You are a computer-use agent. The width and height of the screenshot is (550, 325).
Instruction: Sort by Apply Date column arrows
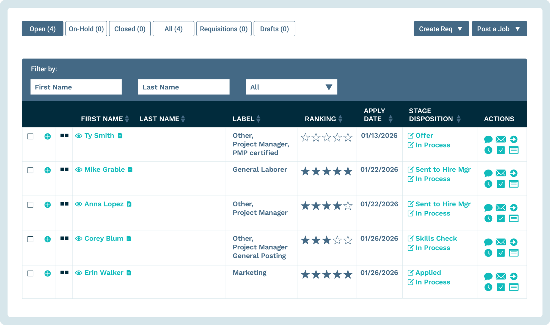point(391,119)
